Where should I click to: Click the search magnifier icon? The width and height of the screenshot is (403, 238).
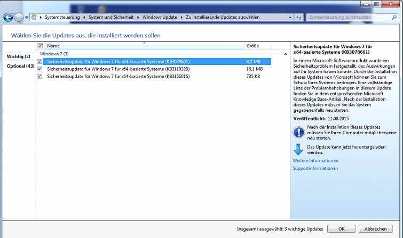coord(394,18)
